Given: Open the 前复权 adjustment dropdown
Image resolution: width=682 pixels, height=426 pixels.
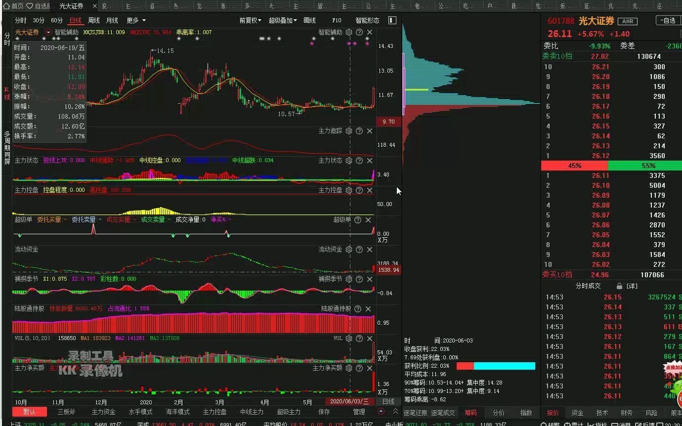Looking at the screenshot, I should [x=251, y=20].
